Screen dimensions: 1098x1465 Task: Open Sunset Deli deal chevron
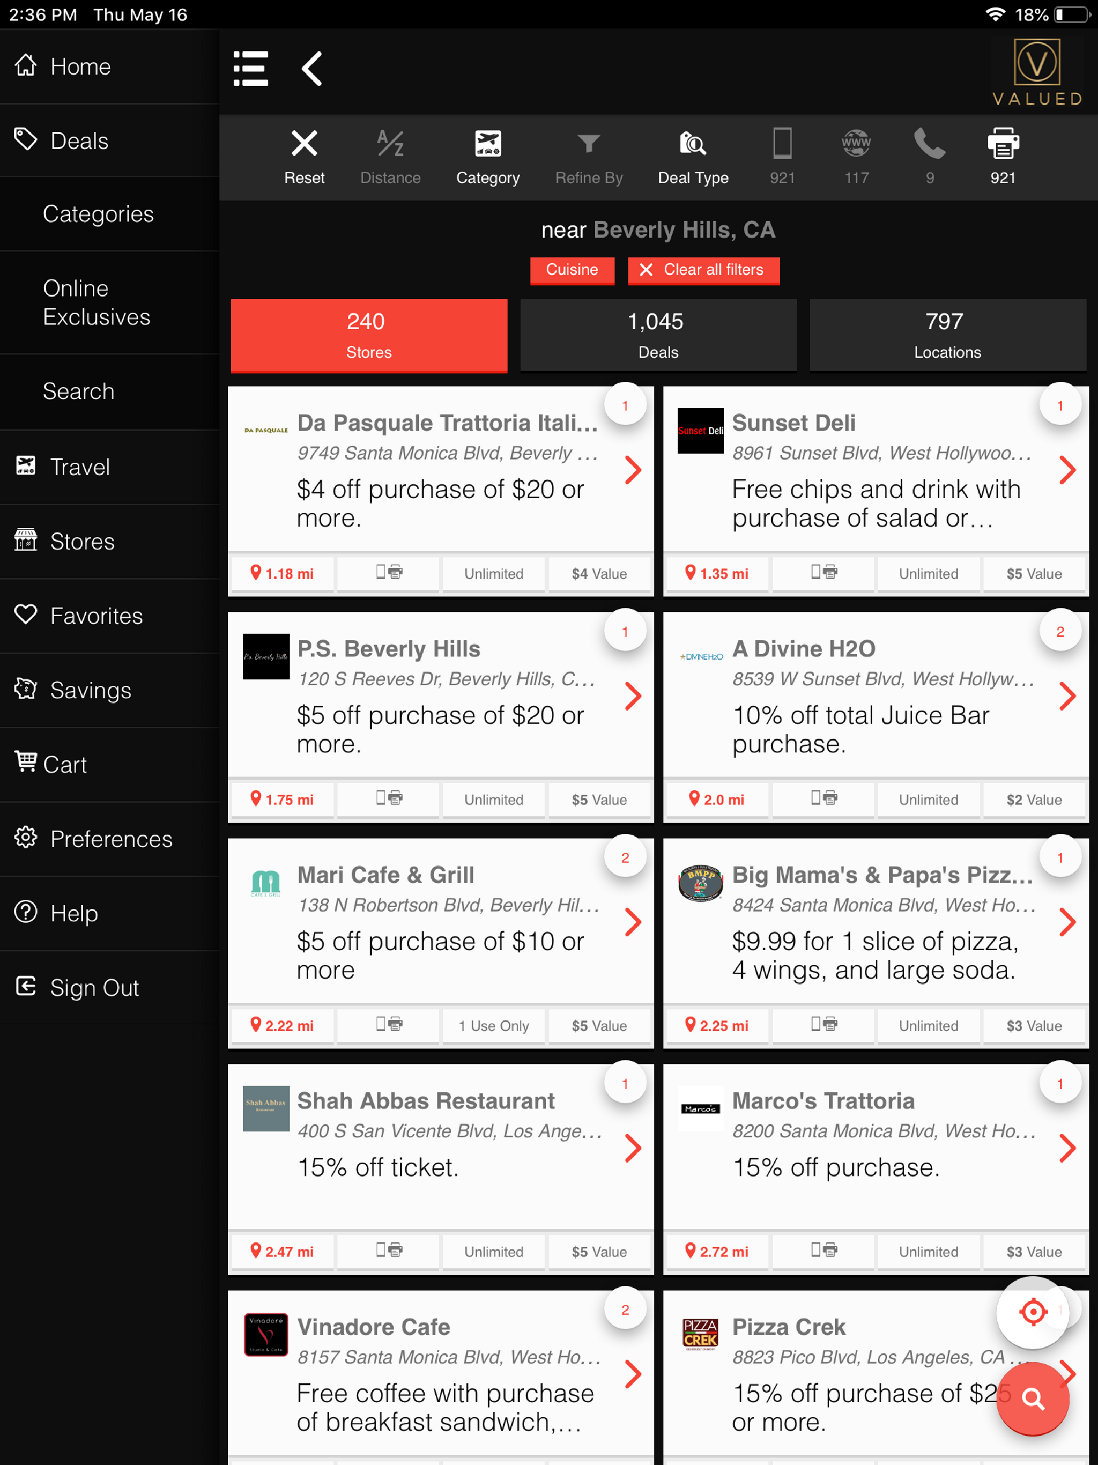(1067, 470)
